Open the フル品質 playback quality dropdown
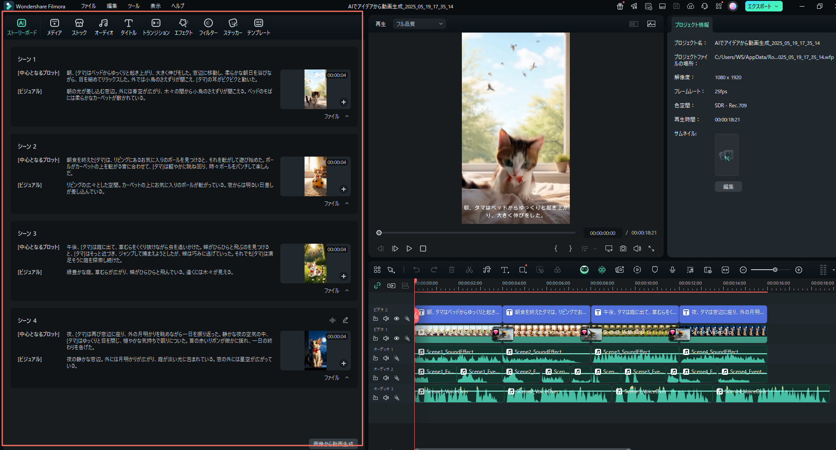The width and height of the screenshot is (836, 450). [419, 24]
